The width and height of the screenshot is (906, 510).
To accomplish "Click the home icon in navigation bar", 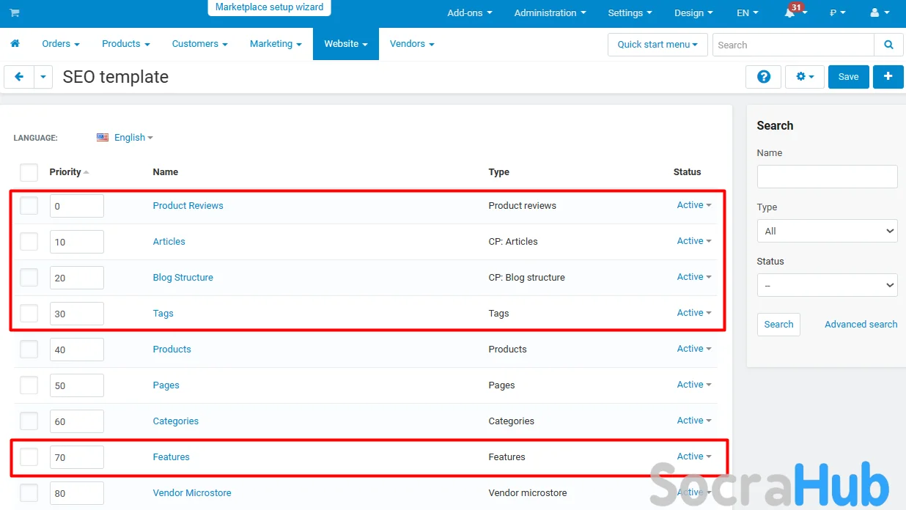I will point(15,44).
